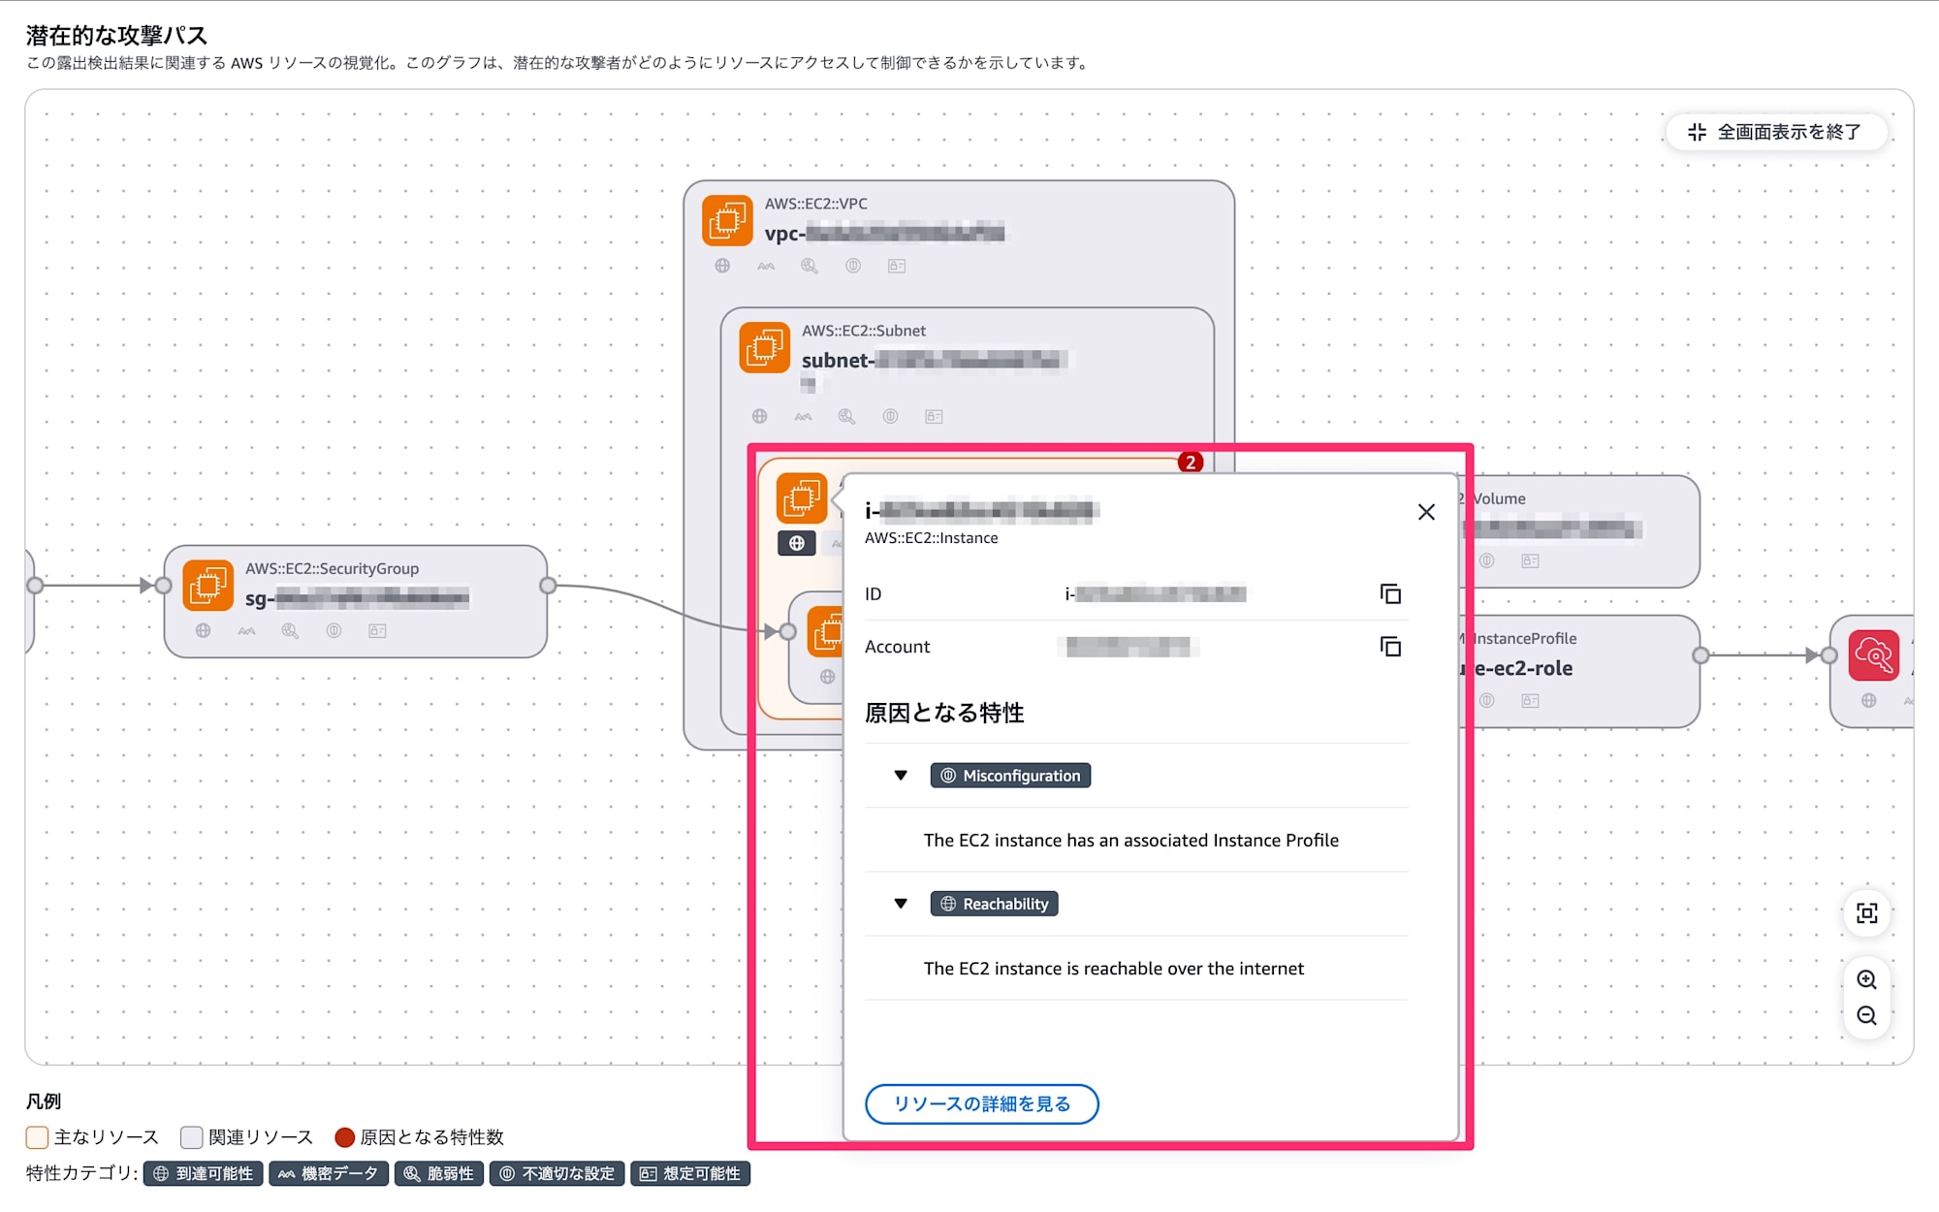Click Volume node misconfiguration icon
The height and width of the screenshot is (1212, 1939).
click(x=1487, y=560)
